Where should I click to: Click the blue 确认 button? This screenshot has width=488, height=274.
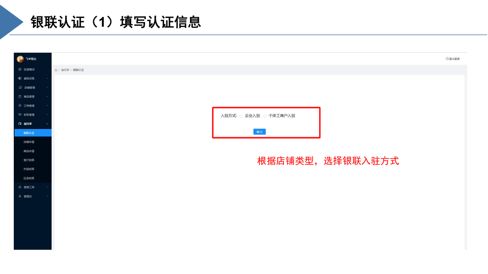pyautogui.click(x=260, y=132)
